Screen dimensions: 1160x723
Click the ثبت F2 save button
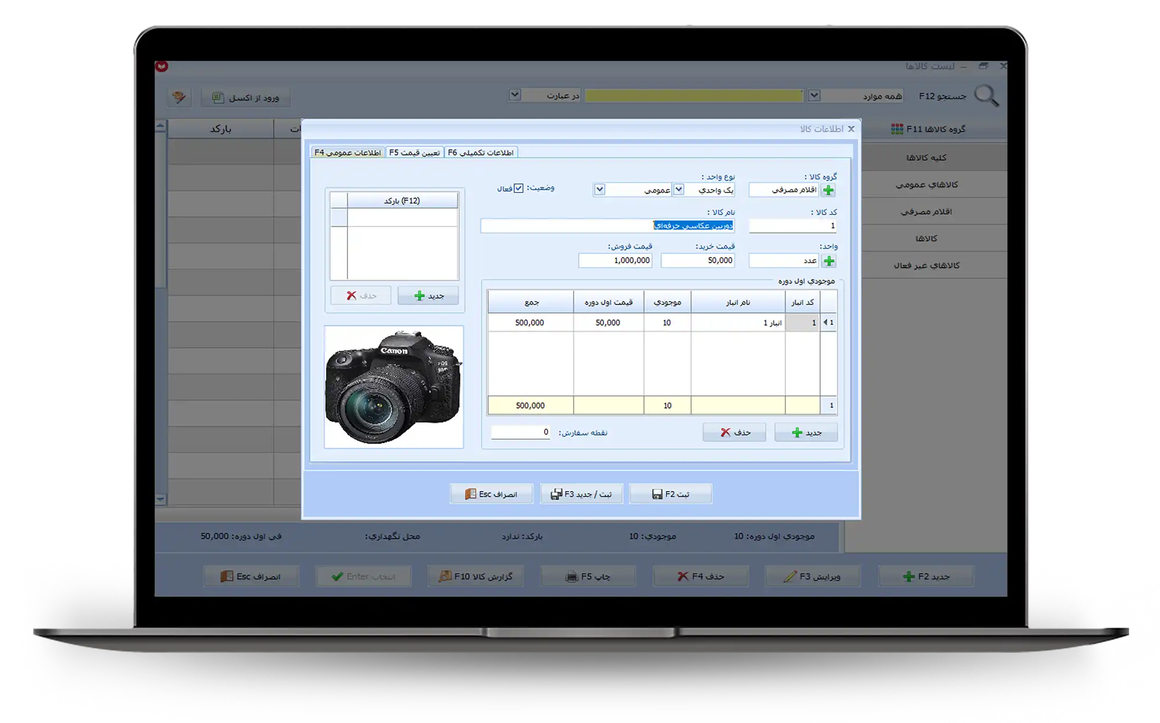(670, 494)
